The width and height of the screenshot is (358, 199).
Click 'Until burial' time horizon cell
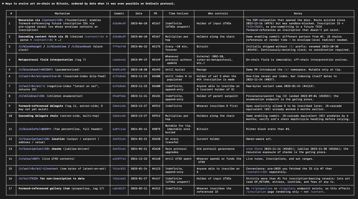175,70
